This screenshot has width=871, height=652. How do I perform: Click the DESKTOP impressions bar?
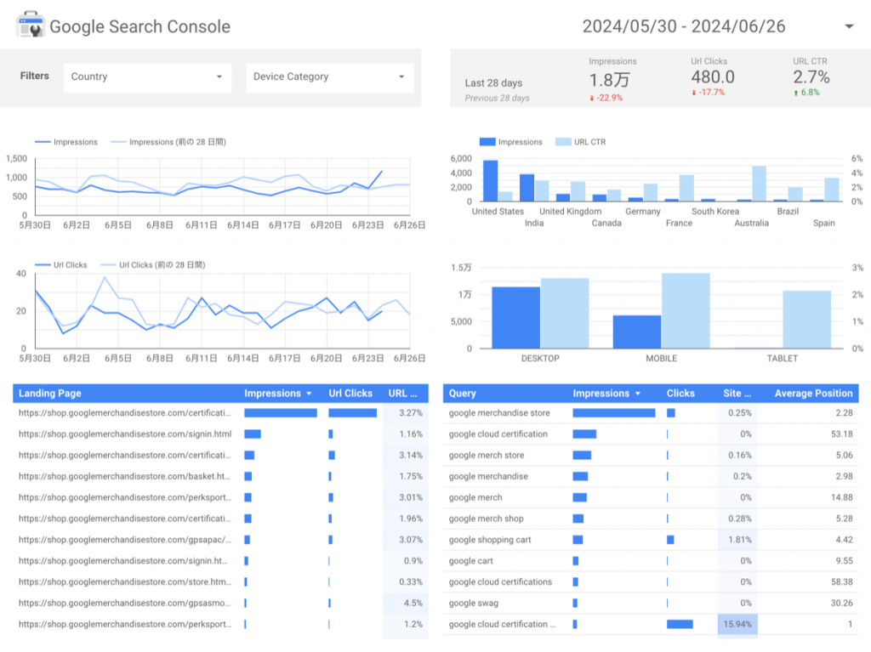[515, 318]
